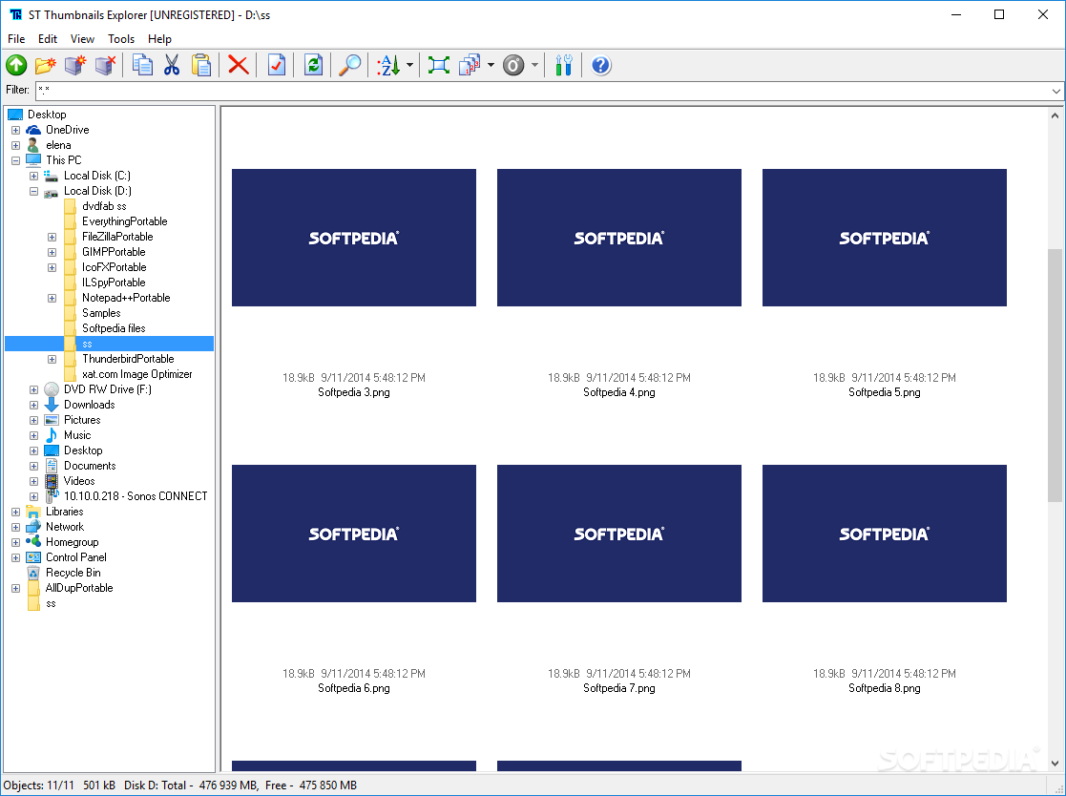Screen dimensions: 1066x796
Task: Select the Softpedia 4.png thumbnail
Action: coord(618,238)
